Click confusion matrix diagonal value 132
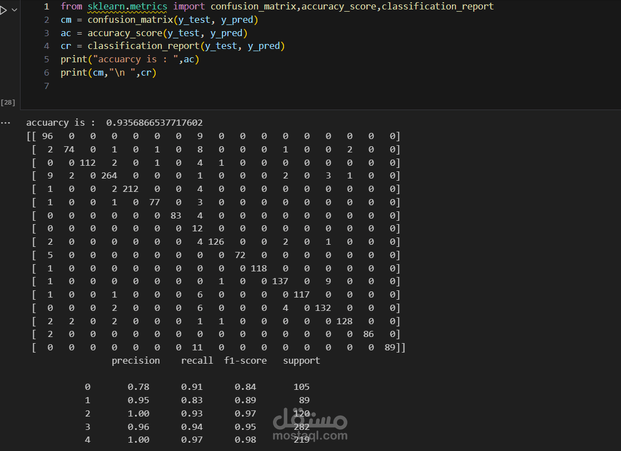 (323, 308)
